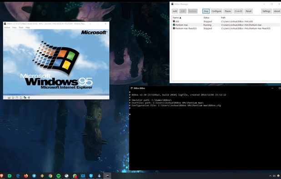Image resolution: width=281 pixels, height=179 pixels.
Task: Open WhatsApp from the taskbar
Action: (75, 176)
